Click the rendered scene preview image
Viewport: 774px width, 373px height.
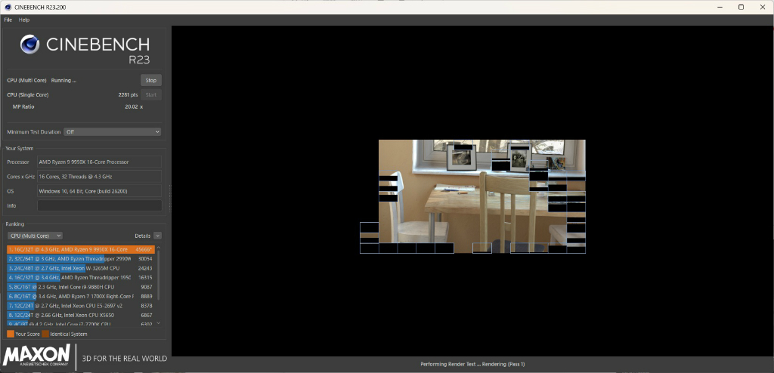[x=481, y=196]
